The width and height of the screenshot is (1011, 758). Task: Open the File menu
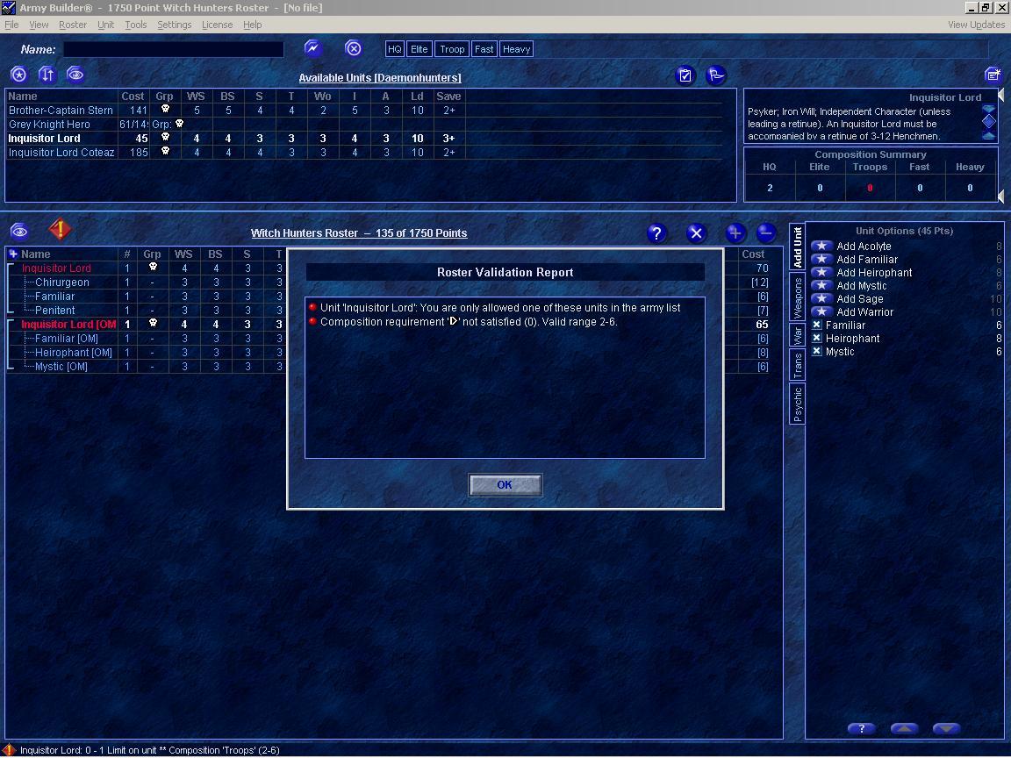(11, 25)
